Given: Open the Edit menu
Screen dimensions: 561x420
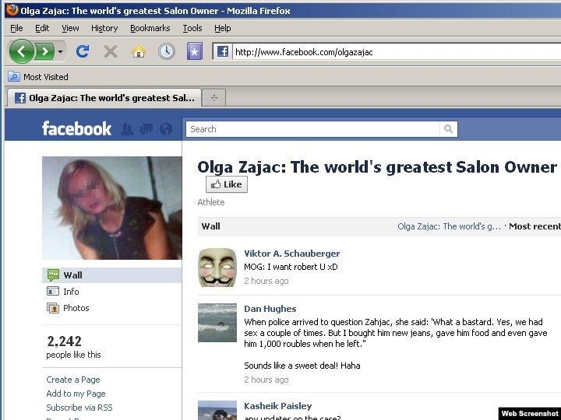Looking at the screenshot, I should tap(42, 28).
